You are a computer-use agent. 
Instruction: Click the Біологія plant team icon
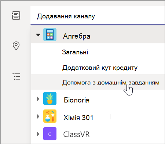(50, 98)
